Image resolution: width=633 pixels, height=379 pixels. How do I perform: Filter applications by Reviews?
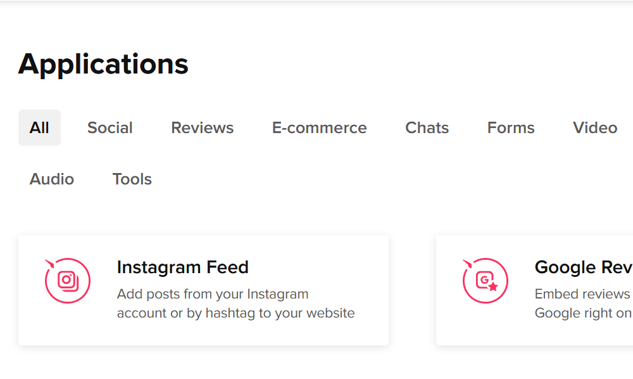pos(203,128)
